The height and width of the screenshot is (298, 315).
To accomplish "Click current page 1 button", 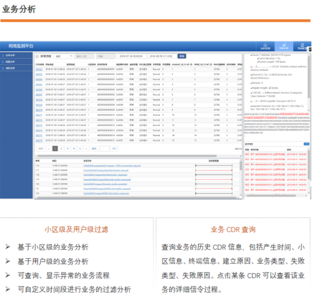I will (55, 149).
